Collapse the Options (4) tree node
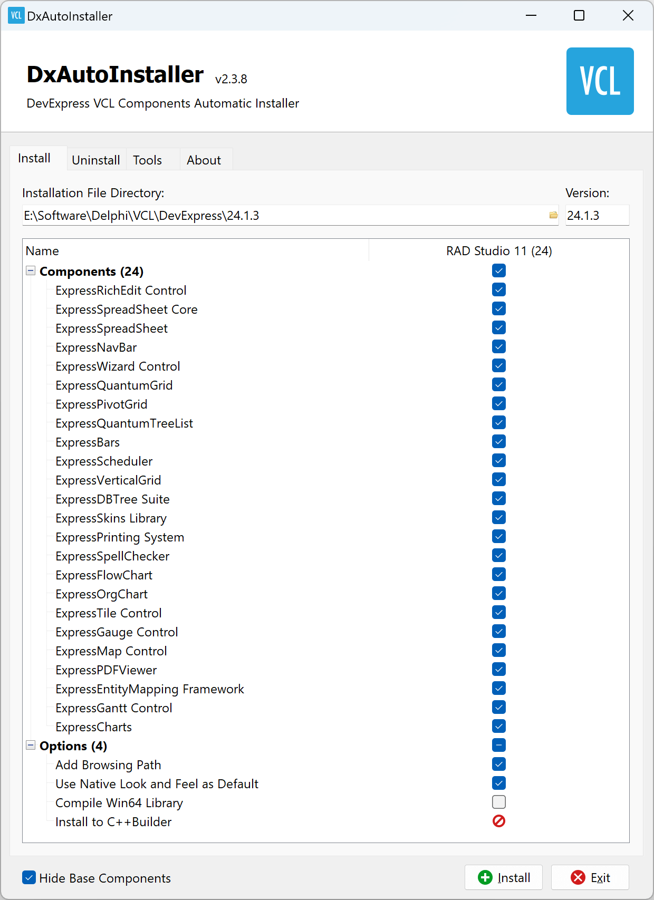The image size is (654, 900). tap(31, 746)
